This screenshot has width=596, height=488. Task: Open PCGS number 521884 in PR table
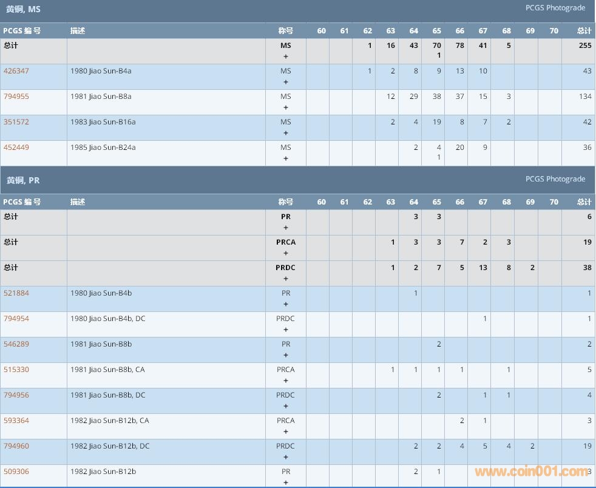tap(16, 293)
